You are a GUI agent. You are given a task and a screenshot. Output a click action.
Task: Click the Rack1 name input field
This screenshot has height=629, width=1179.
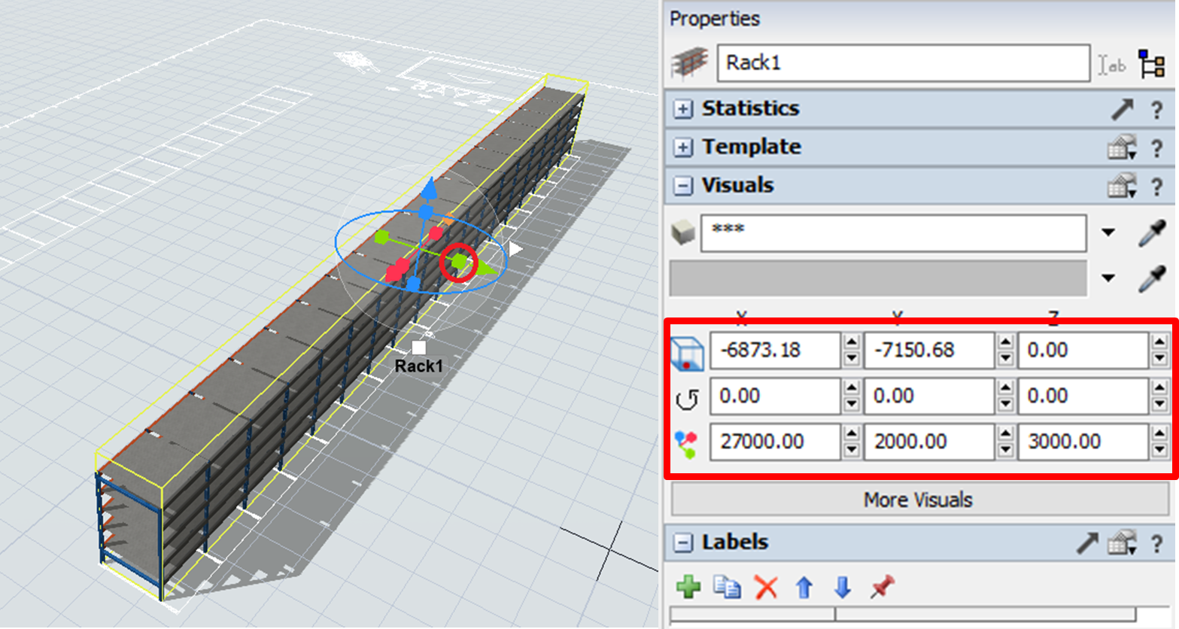(903, 63)
